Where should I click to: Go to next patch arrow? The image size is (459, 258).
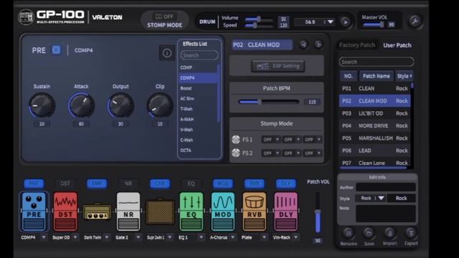pyautogui.click(x=318, y=44)
